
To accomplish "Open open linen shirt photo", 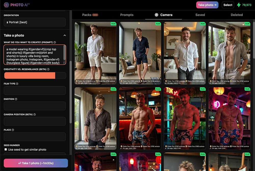I will point(229,53).
